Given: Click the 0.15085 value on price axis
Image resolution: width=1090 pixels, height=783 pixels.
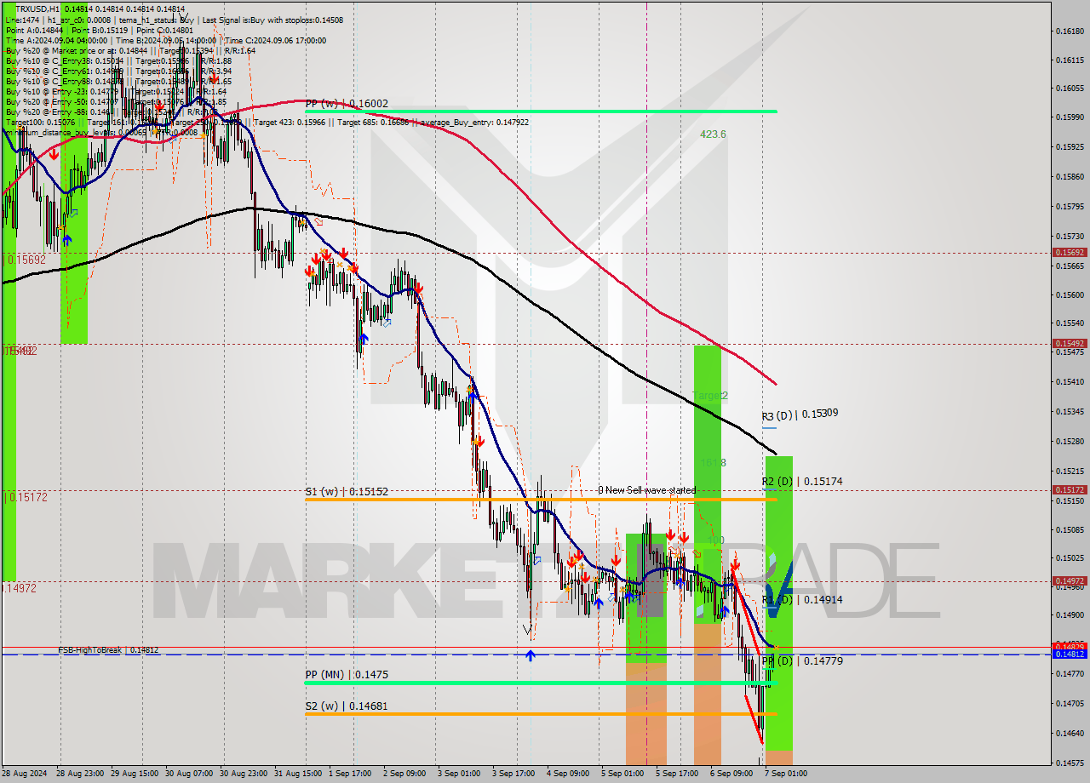Looking at the screenshot, I should tap(1069, 529).
